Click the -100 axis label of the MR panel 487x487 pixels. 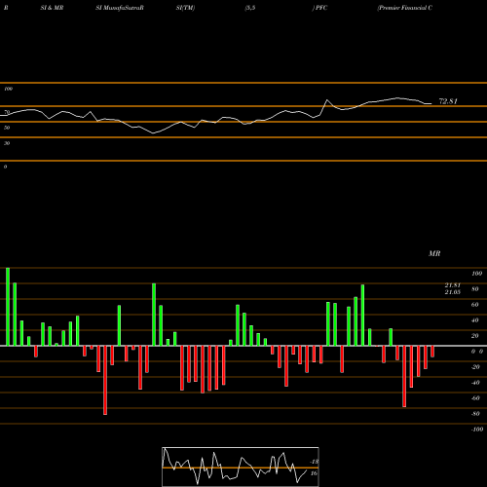coord(477,430)
